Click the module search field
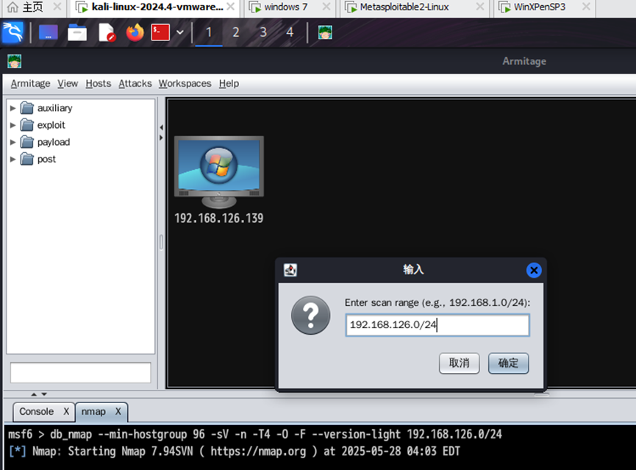Image resolution: width=636 pixels, height=470 pixels. (80, 373)
